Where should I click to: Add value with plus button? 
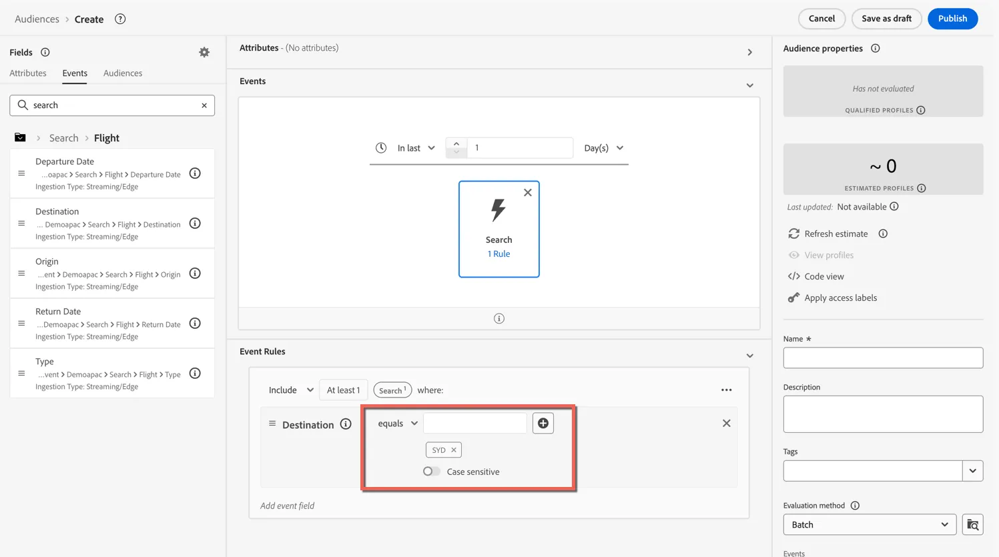point(543,424)
